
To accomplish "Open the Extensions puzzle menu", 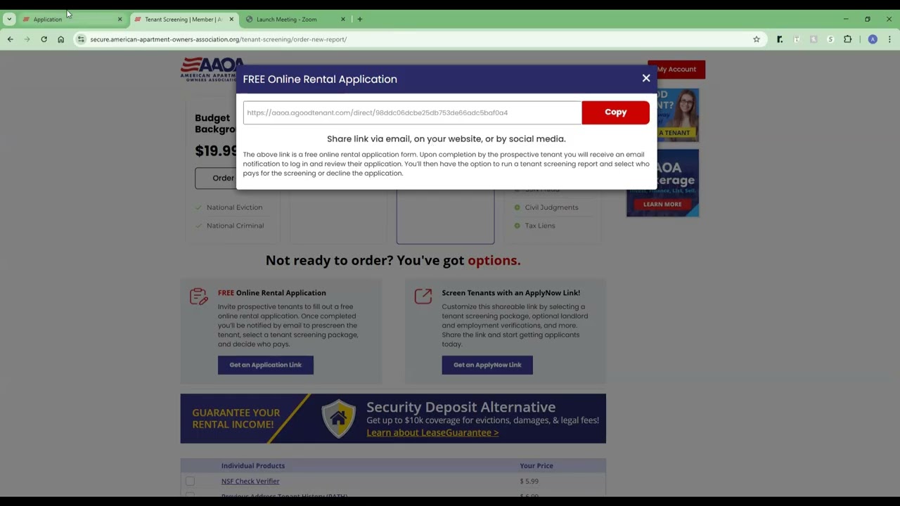I will [x=847, y=39].
